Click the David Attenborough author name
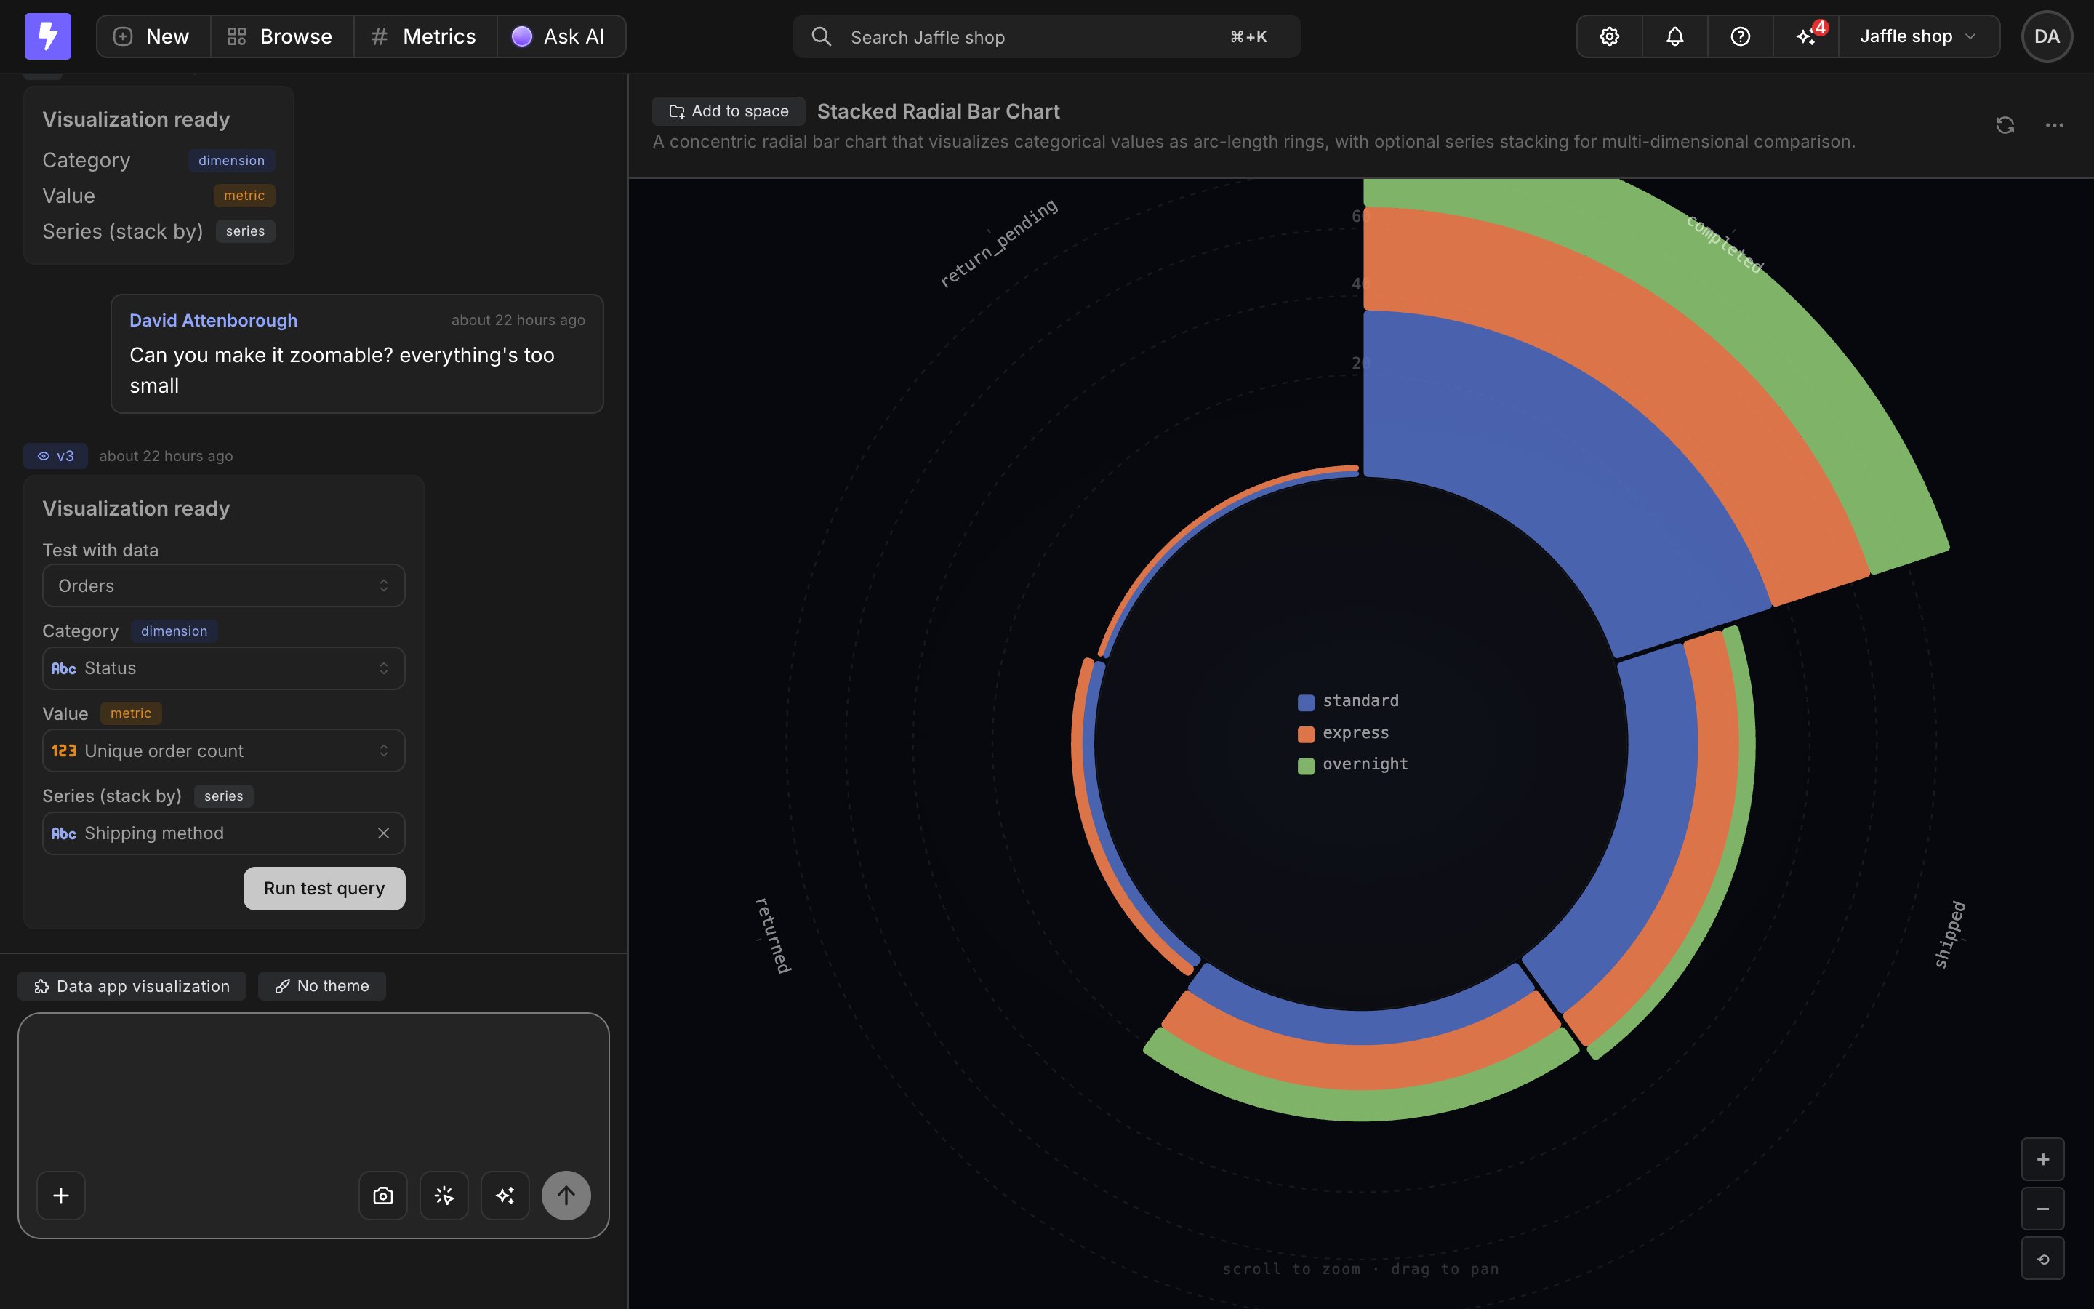 coord(213,320)
